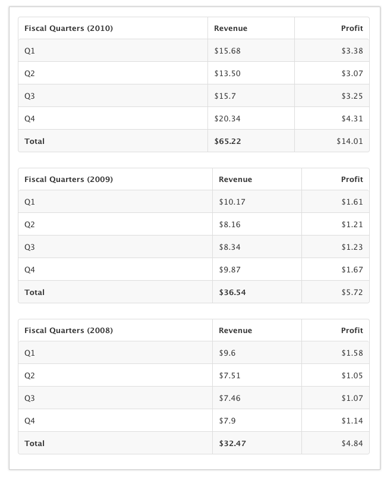Image resolution: width=387 pixels, height=477 pixels.
Task: Click the 2009 Q2 profit $1.21
Action: pos(352,224)
